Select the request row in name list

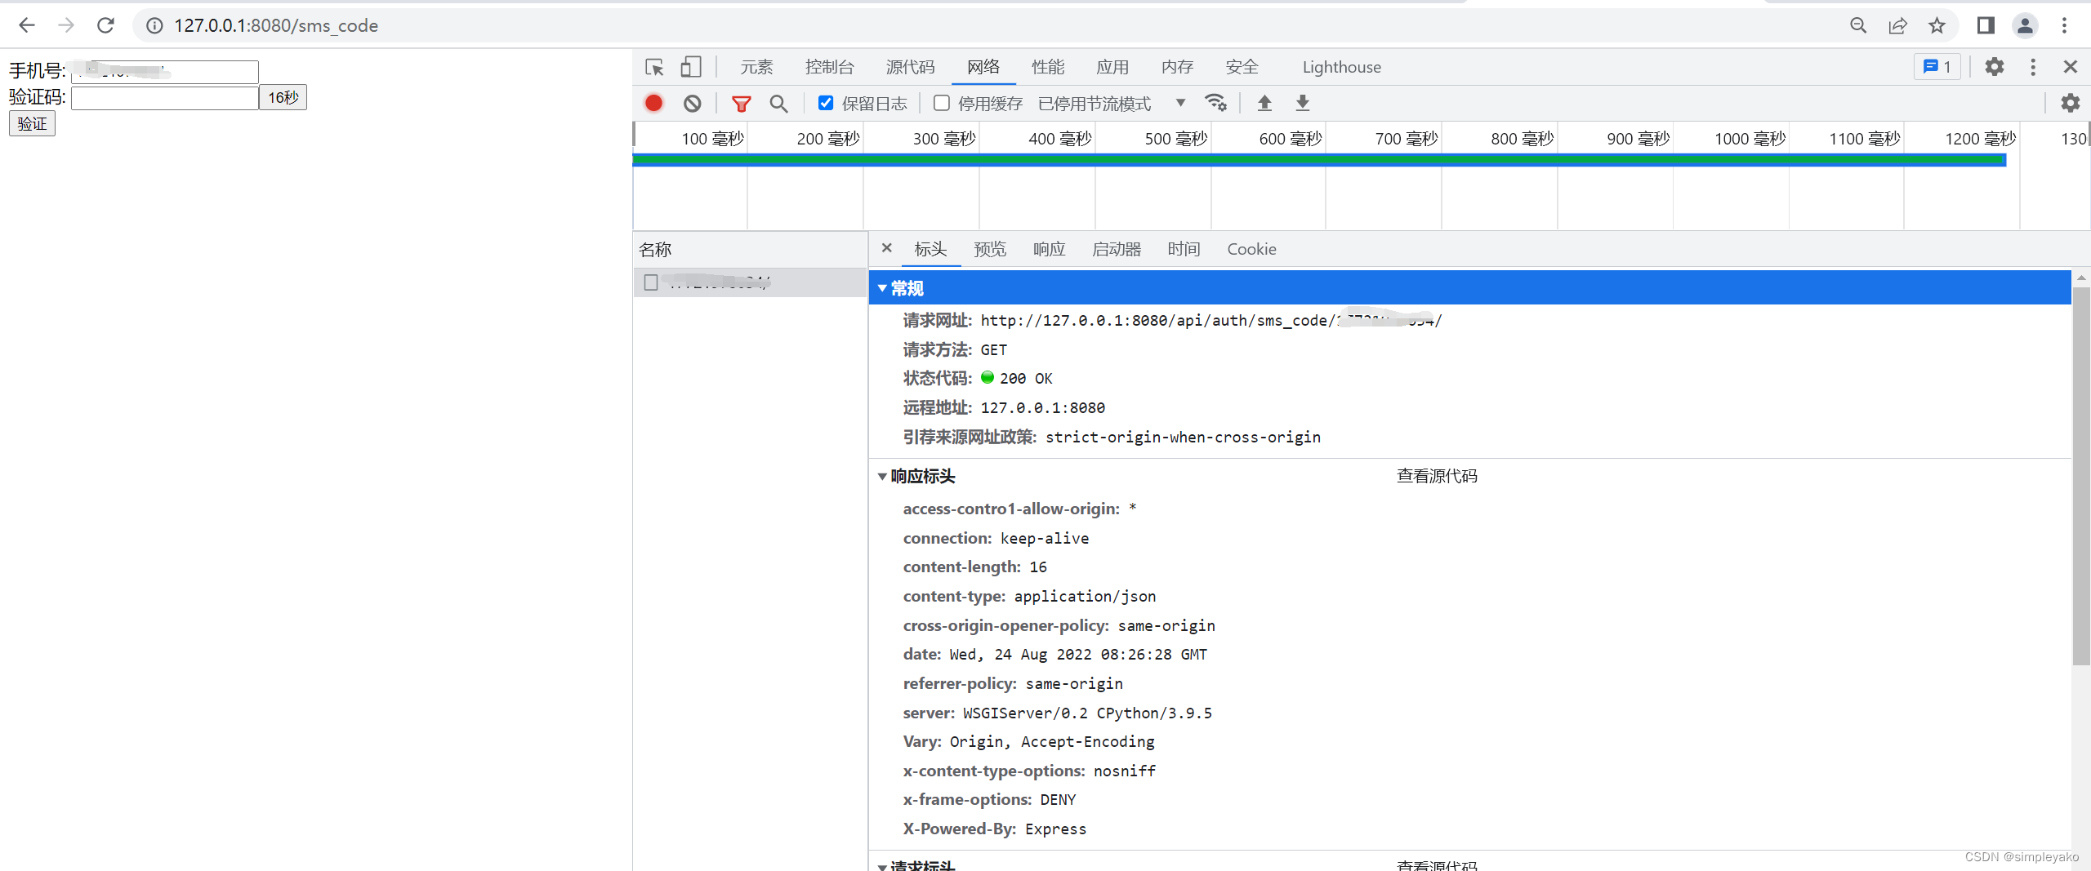pos(749,282)
